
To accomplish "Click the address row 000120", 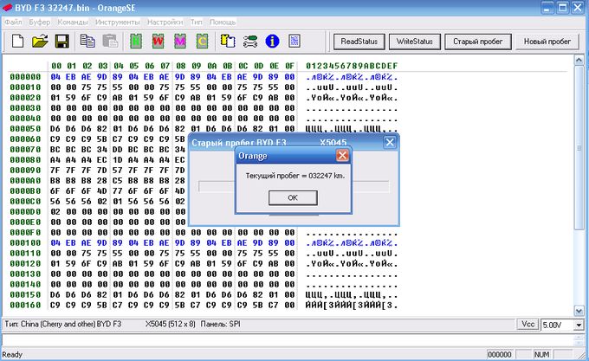I will point(25,264).
